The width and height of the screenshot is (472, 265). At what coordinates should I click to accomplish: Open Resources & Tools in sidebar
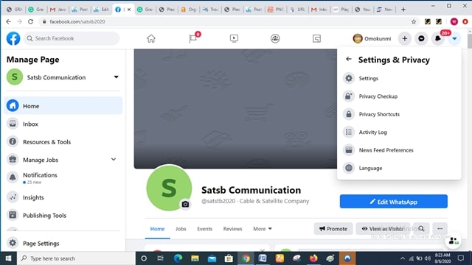coord(63,142)
